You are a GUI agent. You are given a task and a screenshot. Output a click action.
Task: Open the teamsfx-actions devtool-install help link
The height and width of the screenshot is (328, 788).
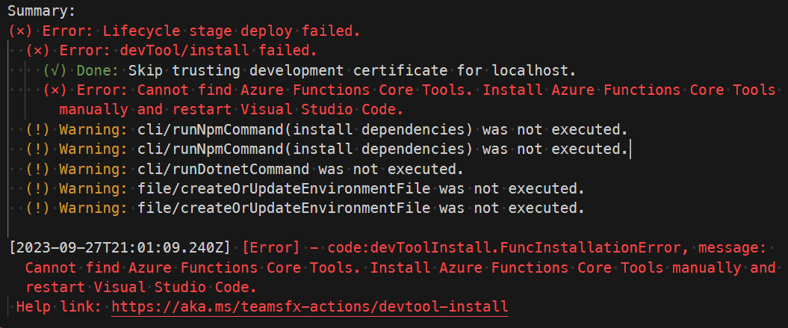coord(309,306)
